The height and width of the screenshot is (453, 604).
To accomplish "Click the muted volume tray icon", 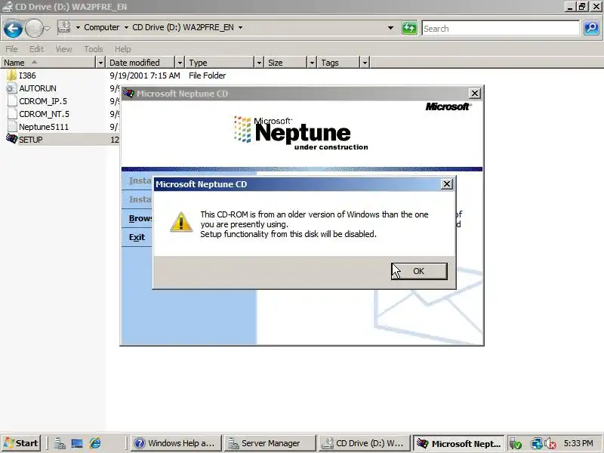I will 550,444.
